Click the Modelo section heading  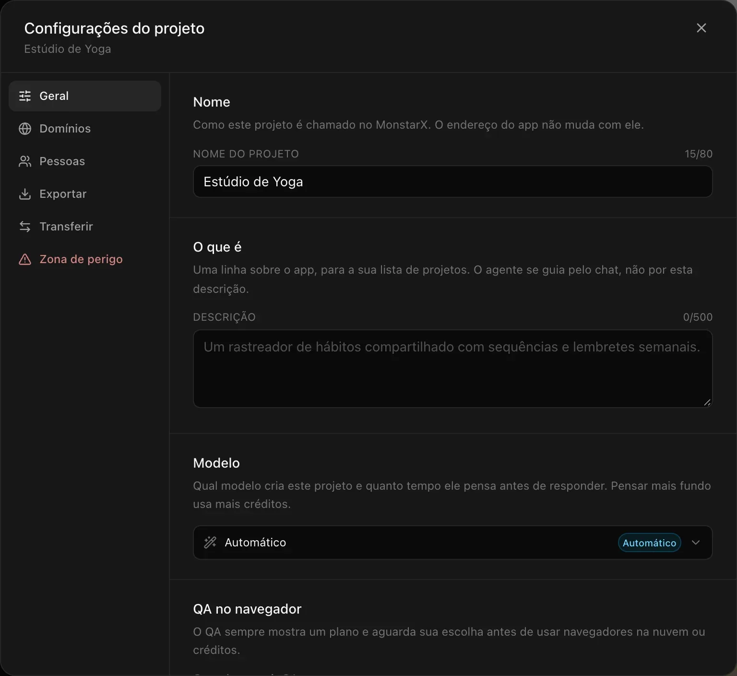pos(216,463)
